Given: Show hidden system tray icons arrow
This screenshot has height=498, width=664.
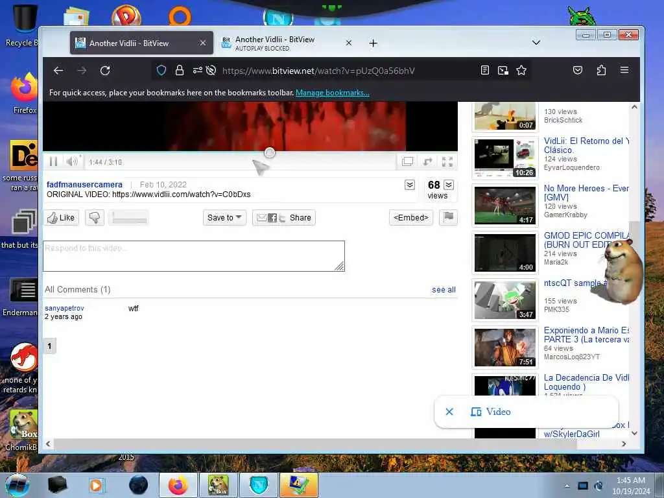Looking at the screenshot, I should tap(567, 486).
